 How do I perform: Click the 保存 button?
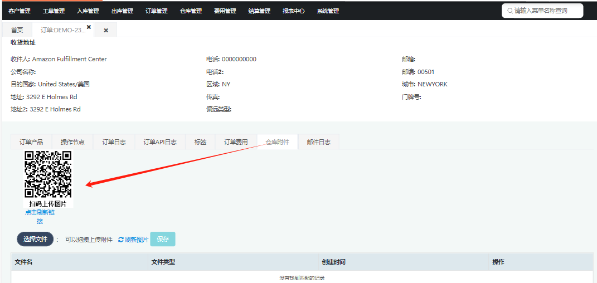click(163, 239)
